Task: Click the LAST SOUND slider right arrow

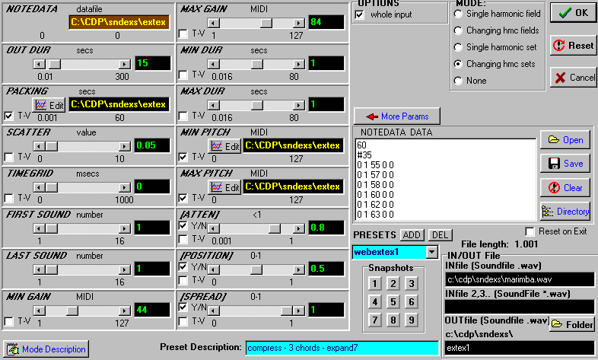Action: click(124, 270)
